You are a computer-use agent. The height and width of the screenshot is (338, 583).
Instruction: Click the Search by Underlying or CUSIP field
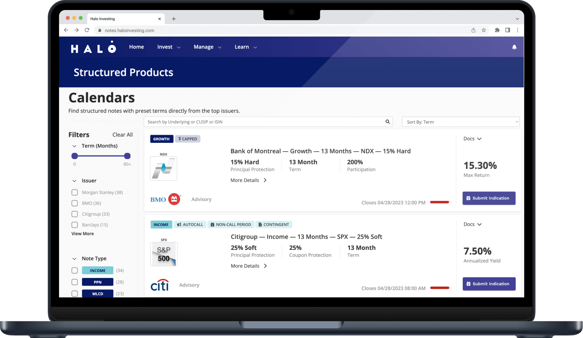(x=268, y=122)
